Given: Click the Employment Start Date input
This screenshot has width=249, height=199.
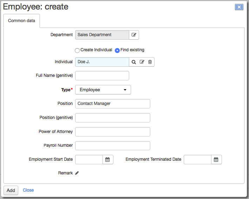Looking at the screenshot, I should tap(89, 159).
